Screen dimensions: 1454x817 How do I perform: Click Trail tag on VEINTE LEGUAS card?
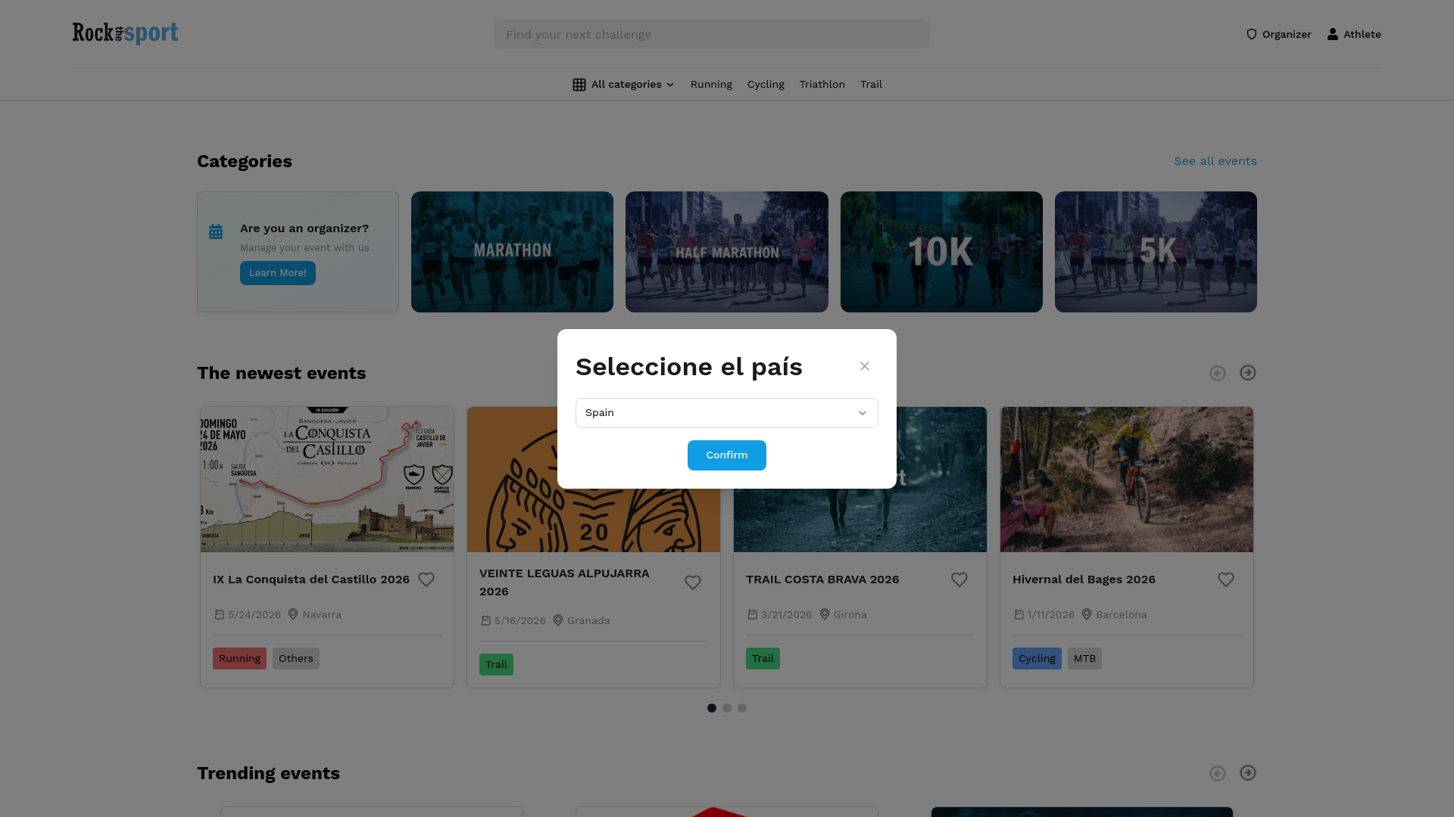(496, 665)
